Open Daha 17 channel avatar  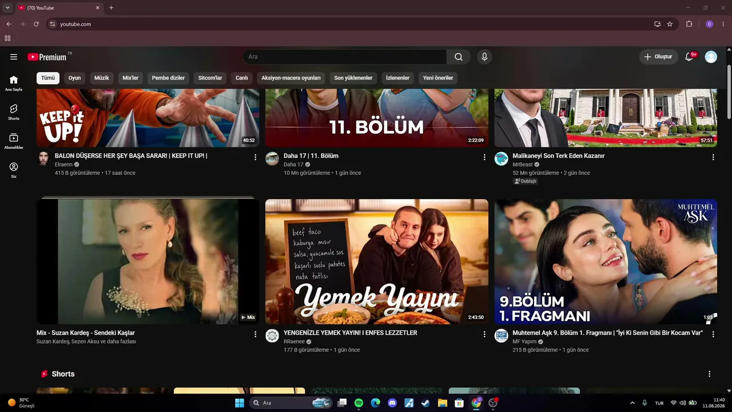tap(272, 159)
